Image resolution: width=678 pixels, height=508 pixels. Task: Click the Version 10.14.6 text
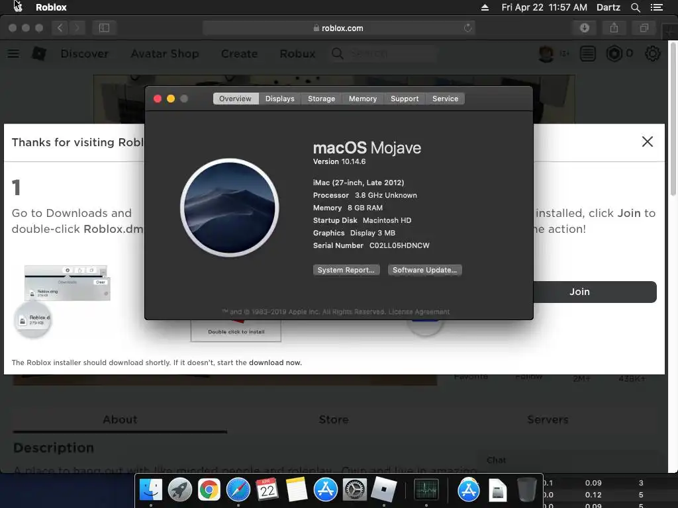click(x=339, y=161)
